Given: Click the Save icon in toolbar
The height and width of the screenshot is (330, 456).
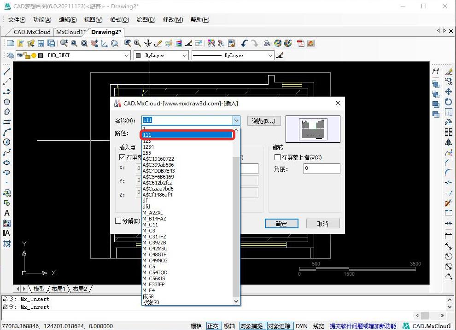Looking at the screenshot, I should click(41, 43).
